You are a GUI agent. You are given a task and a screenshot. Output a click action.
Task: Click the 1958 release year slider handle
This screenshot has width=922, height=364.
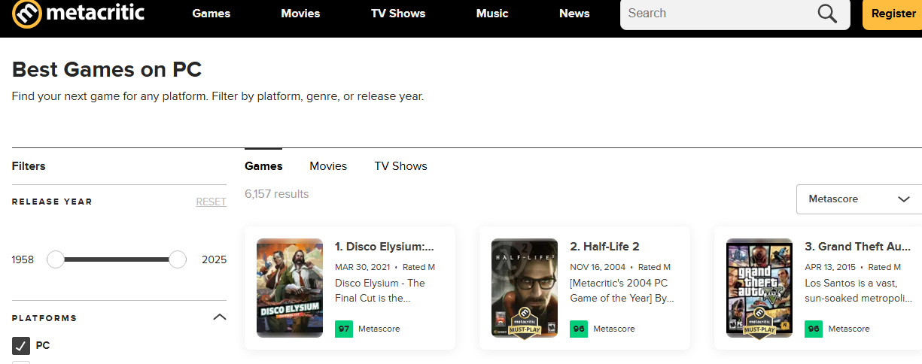click(56, 259)
